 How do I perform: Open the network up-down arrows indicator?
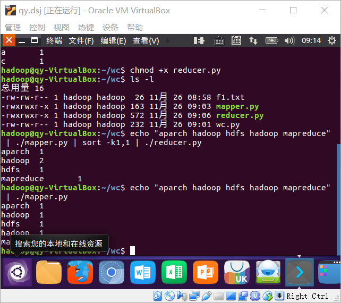click(x=253, y=41)
